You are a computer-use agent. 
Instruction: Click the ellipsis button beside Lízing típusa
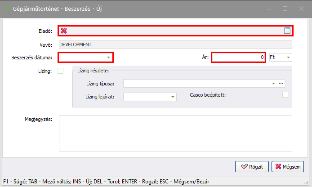tap(281, 84)
